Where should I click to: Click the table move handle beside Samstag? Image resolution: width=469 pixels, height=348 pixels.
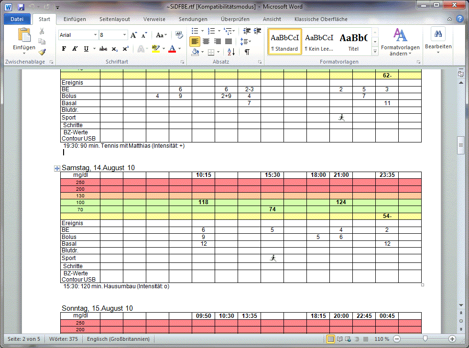click(x=57, y=168)
